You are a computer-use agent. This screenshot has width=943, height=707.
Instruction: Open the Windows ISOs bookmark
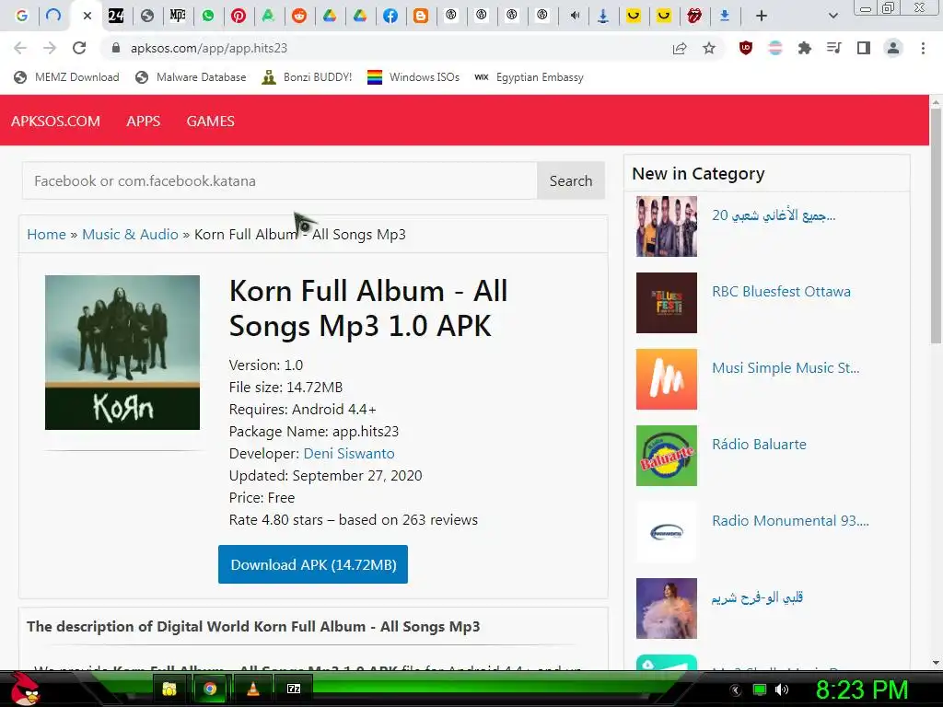click(413, 77)
